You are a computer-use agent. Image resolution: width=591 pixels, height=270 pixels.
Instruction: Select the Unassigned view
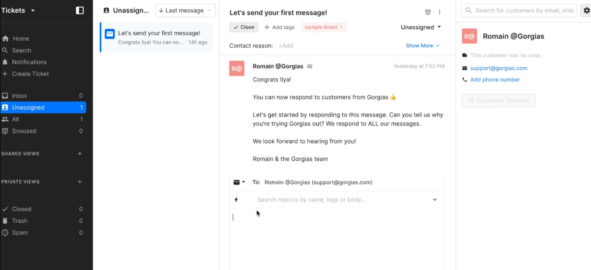43,107
